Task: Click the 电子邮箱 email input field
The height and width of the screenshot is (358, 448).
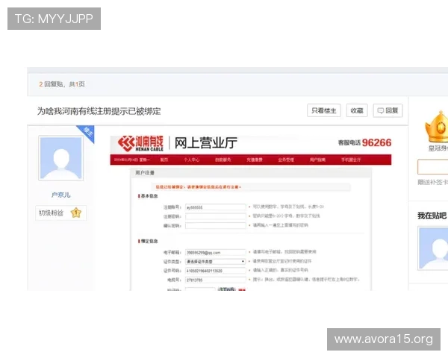Action: click(216, 252)
